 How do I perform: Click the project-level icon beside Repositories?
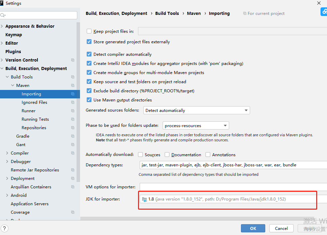pyautogui.click(x=73, y=127)
